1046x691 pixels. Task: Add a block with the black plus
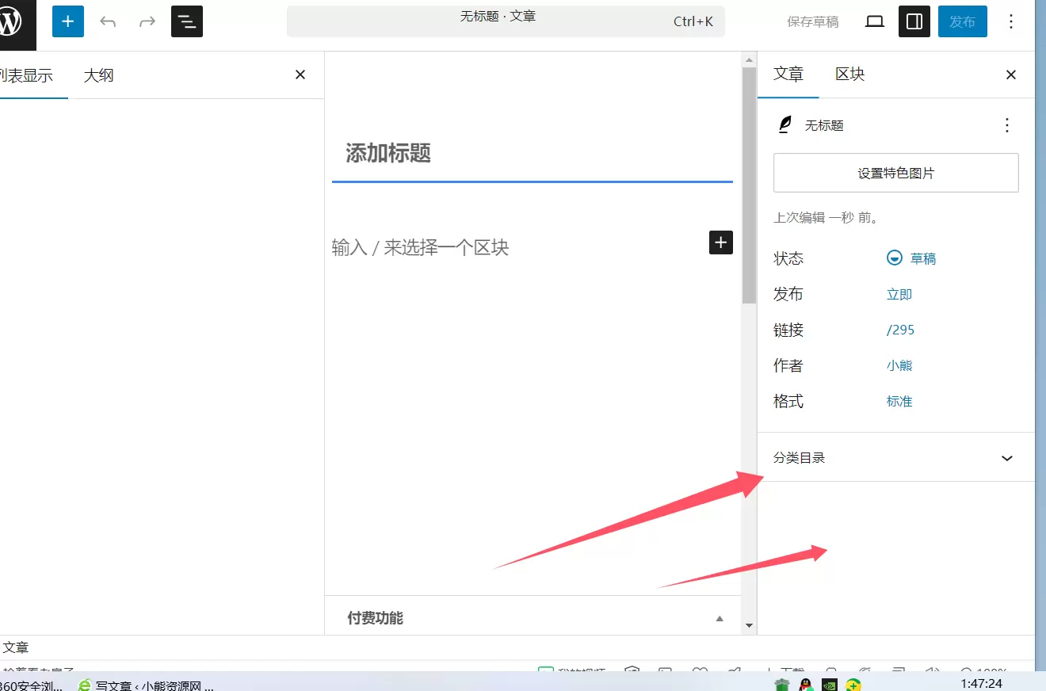pyautogui.click(x=721, y=242)
